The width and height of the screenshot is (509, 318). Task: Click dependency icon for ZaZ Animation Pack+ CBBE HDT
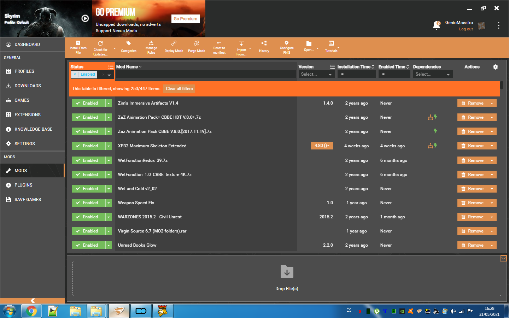430,117
